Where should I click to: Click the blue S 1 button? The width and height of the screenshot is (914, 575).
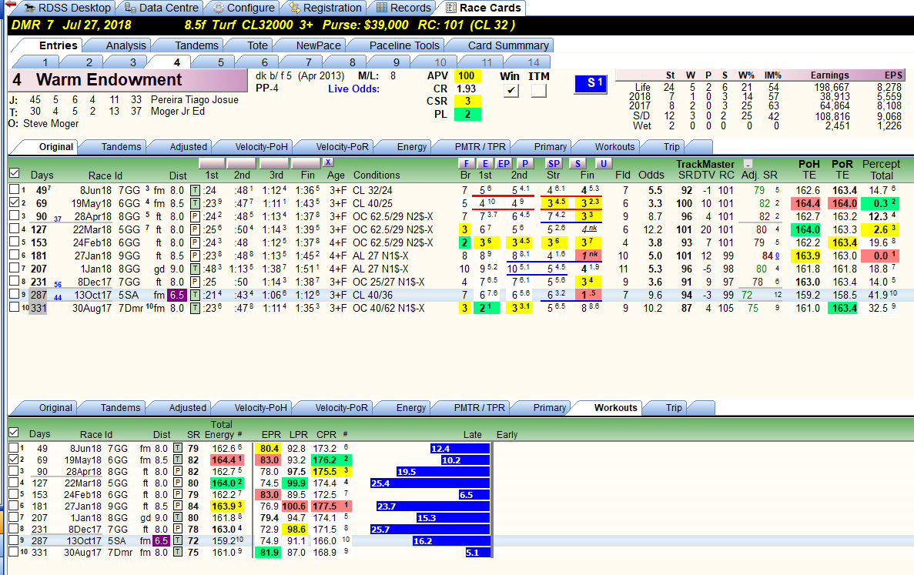tap(591, 83)
